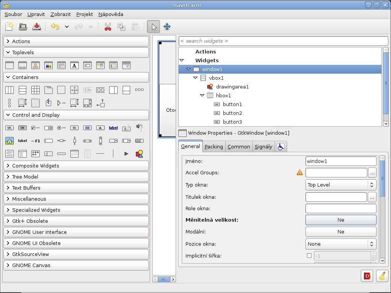Activate the pointer Selector tool

(x=153, y=27)
